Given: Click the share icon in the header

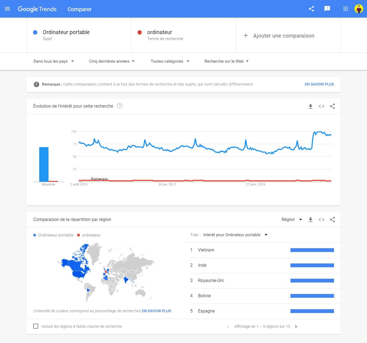Looking at the screenshot, I should pyautogui.click(x=311, y=9).
